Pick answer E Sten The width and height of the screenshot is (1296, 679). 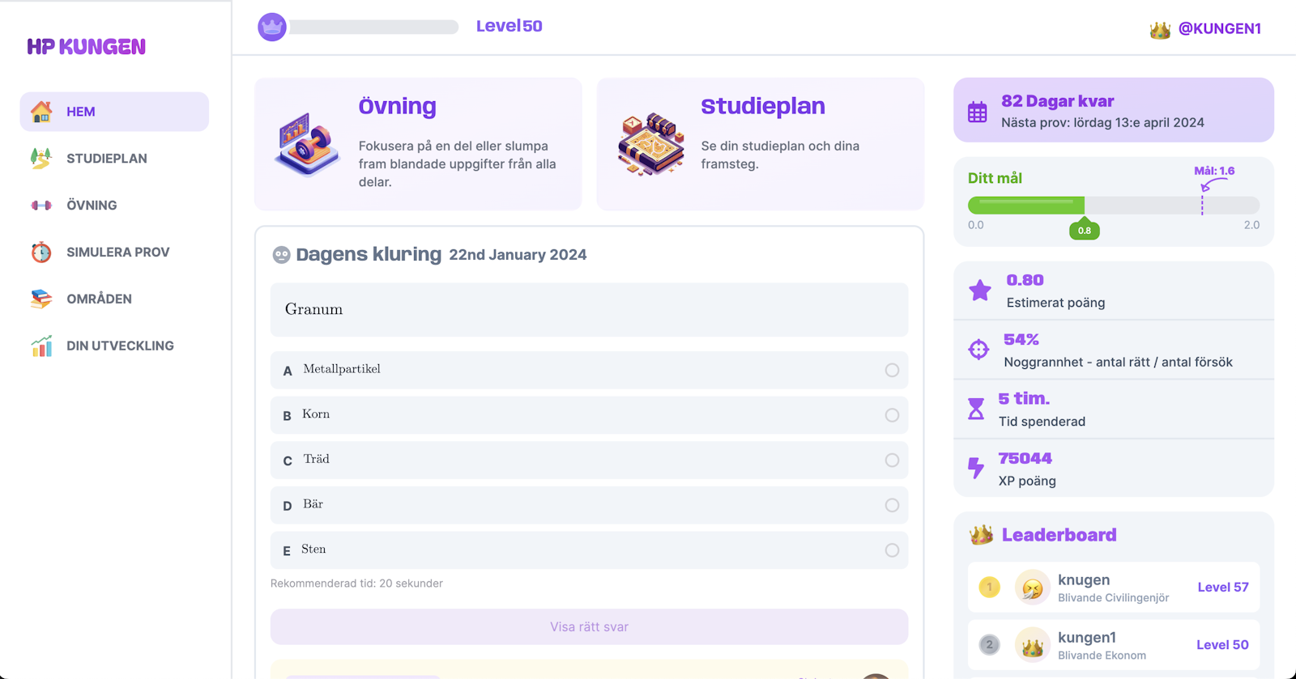(892, 550)
